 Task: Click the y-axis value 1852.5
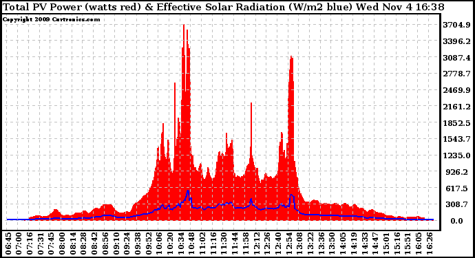(457, 123)
